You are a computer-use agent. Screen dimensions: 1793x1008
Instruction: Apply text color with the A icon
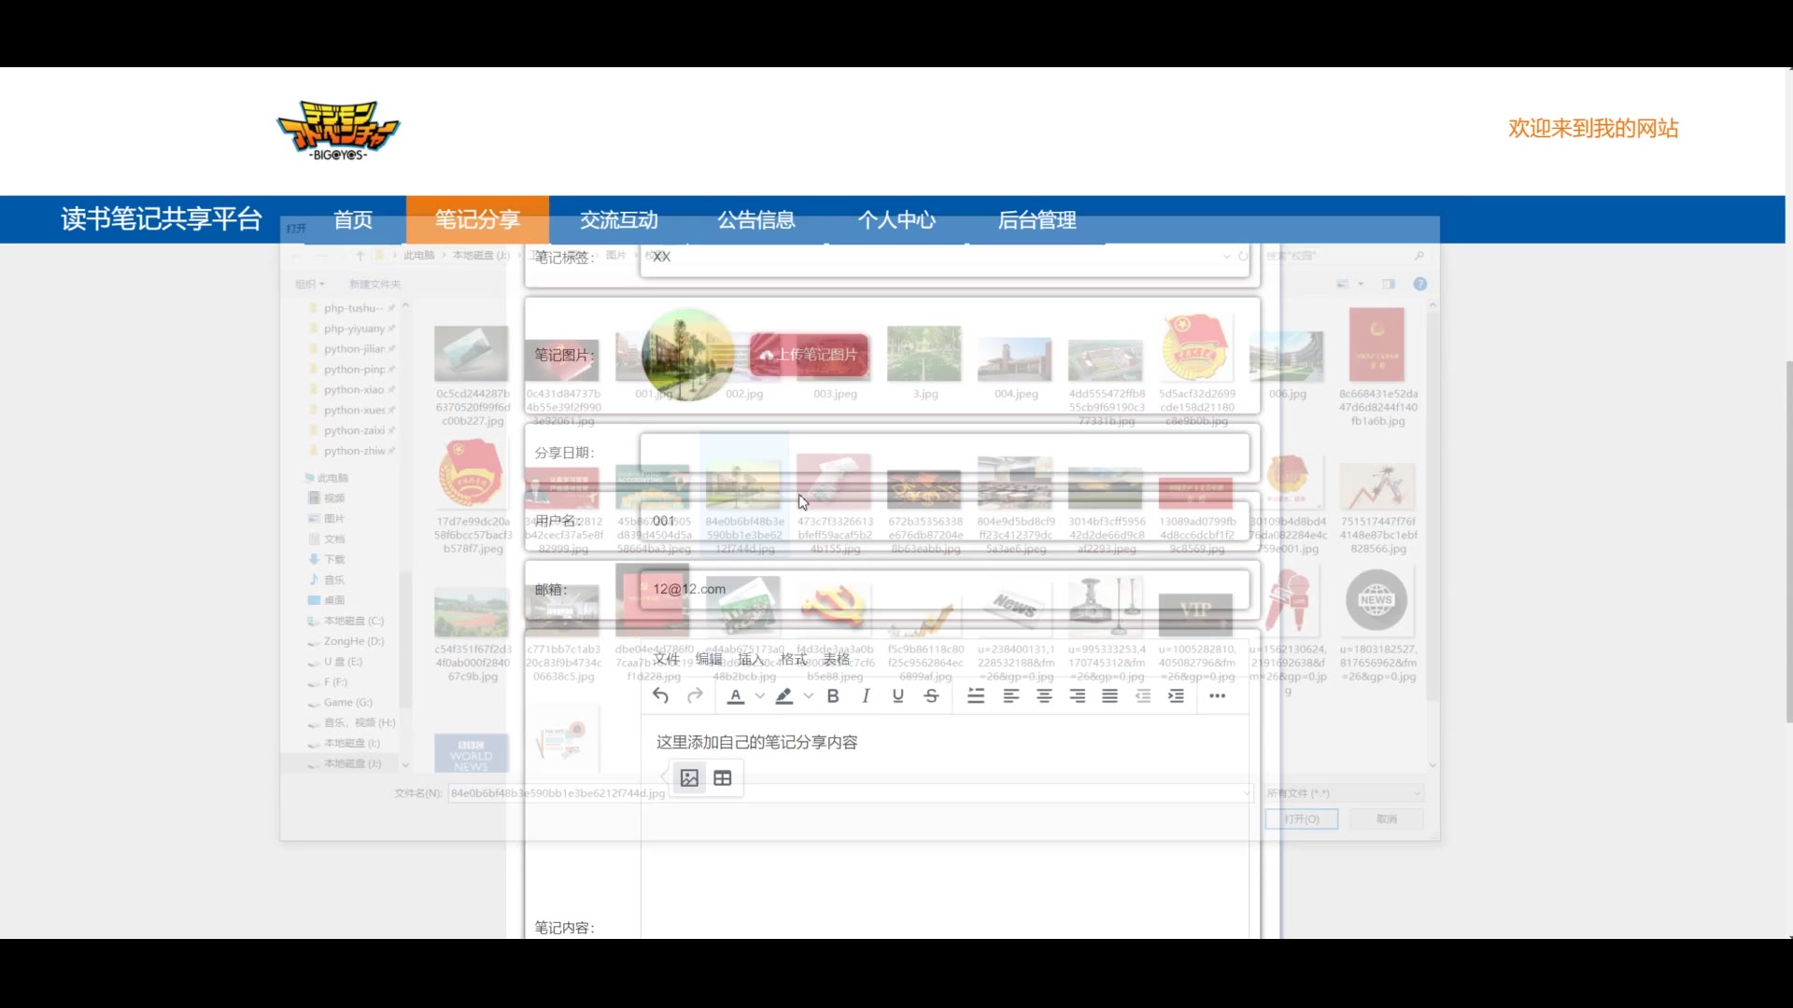[736, 696]
